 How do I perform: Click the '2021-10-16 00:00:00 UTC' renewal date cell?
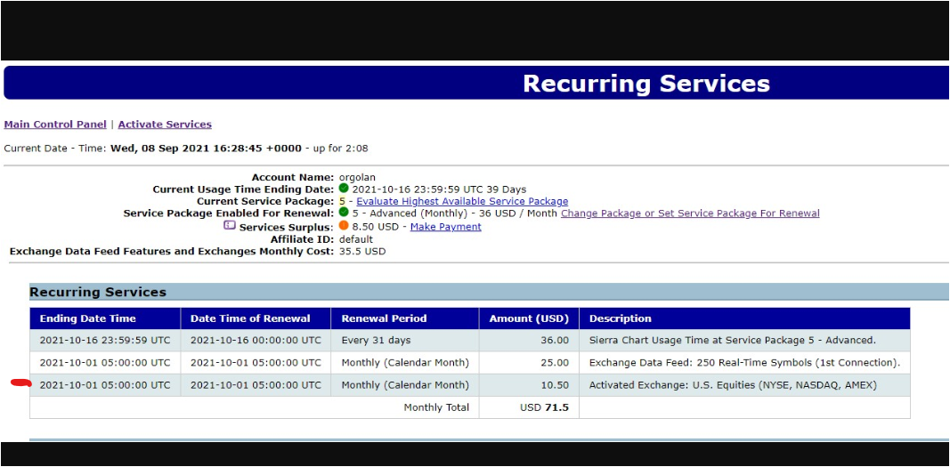(x=256, y=341)
